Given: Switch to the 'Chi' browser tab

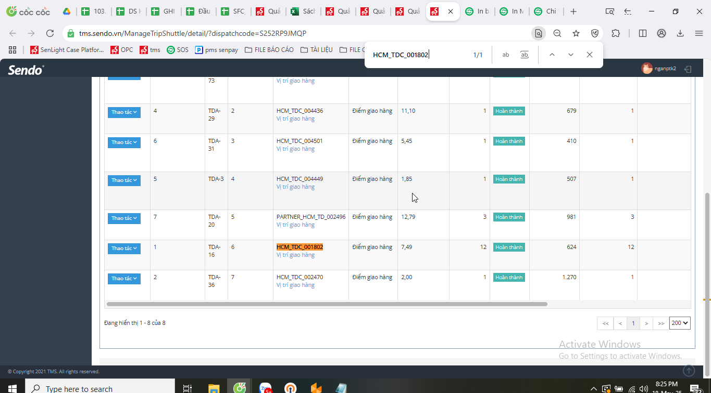Looking at the screenshot, I should (546, 11).
